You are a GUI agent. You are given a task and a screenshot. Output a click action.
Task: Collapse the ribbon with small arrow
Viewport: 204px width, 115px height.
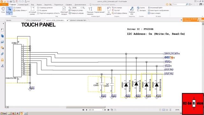pyautogui.click(x=202, y=16)
